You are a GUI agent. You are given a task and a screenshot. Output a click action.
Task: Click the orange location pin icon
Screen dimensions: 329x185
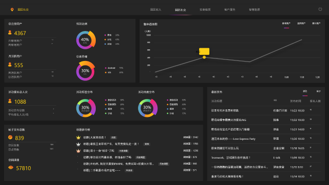tap(12, 10)
